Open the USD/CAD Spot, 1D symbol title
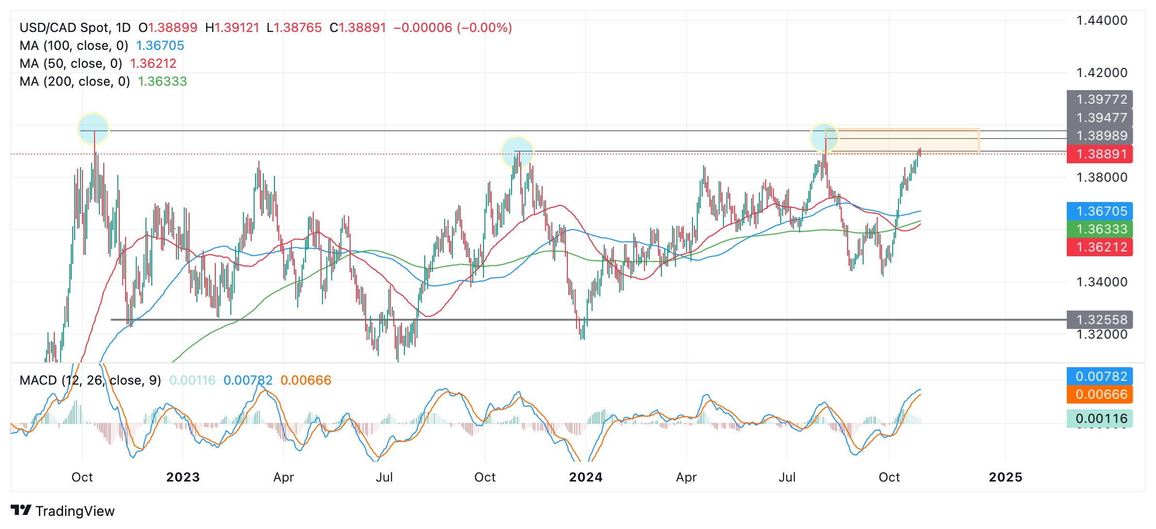The height and width of the screenshot is (529, 1156). tap(75, 28)
